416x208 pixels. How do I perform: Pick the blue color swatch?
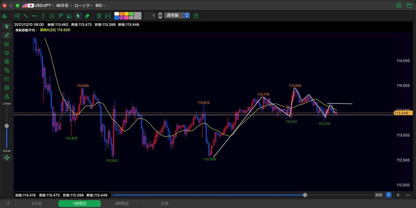point(116,18)
